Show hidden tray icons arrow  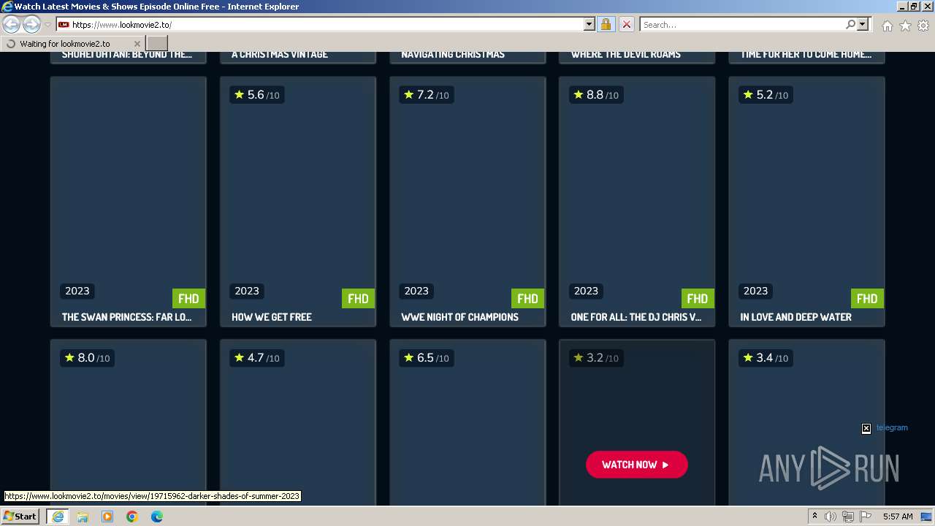coord(814,517)
